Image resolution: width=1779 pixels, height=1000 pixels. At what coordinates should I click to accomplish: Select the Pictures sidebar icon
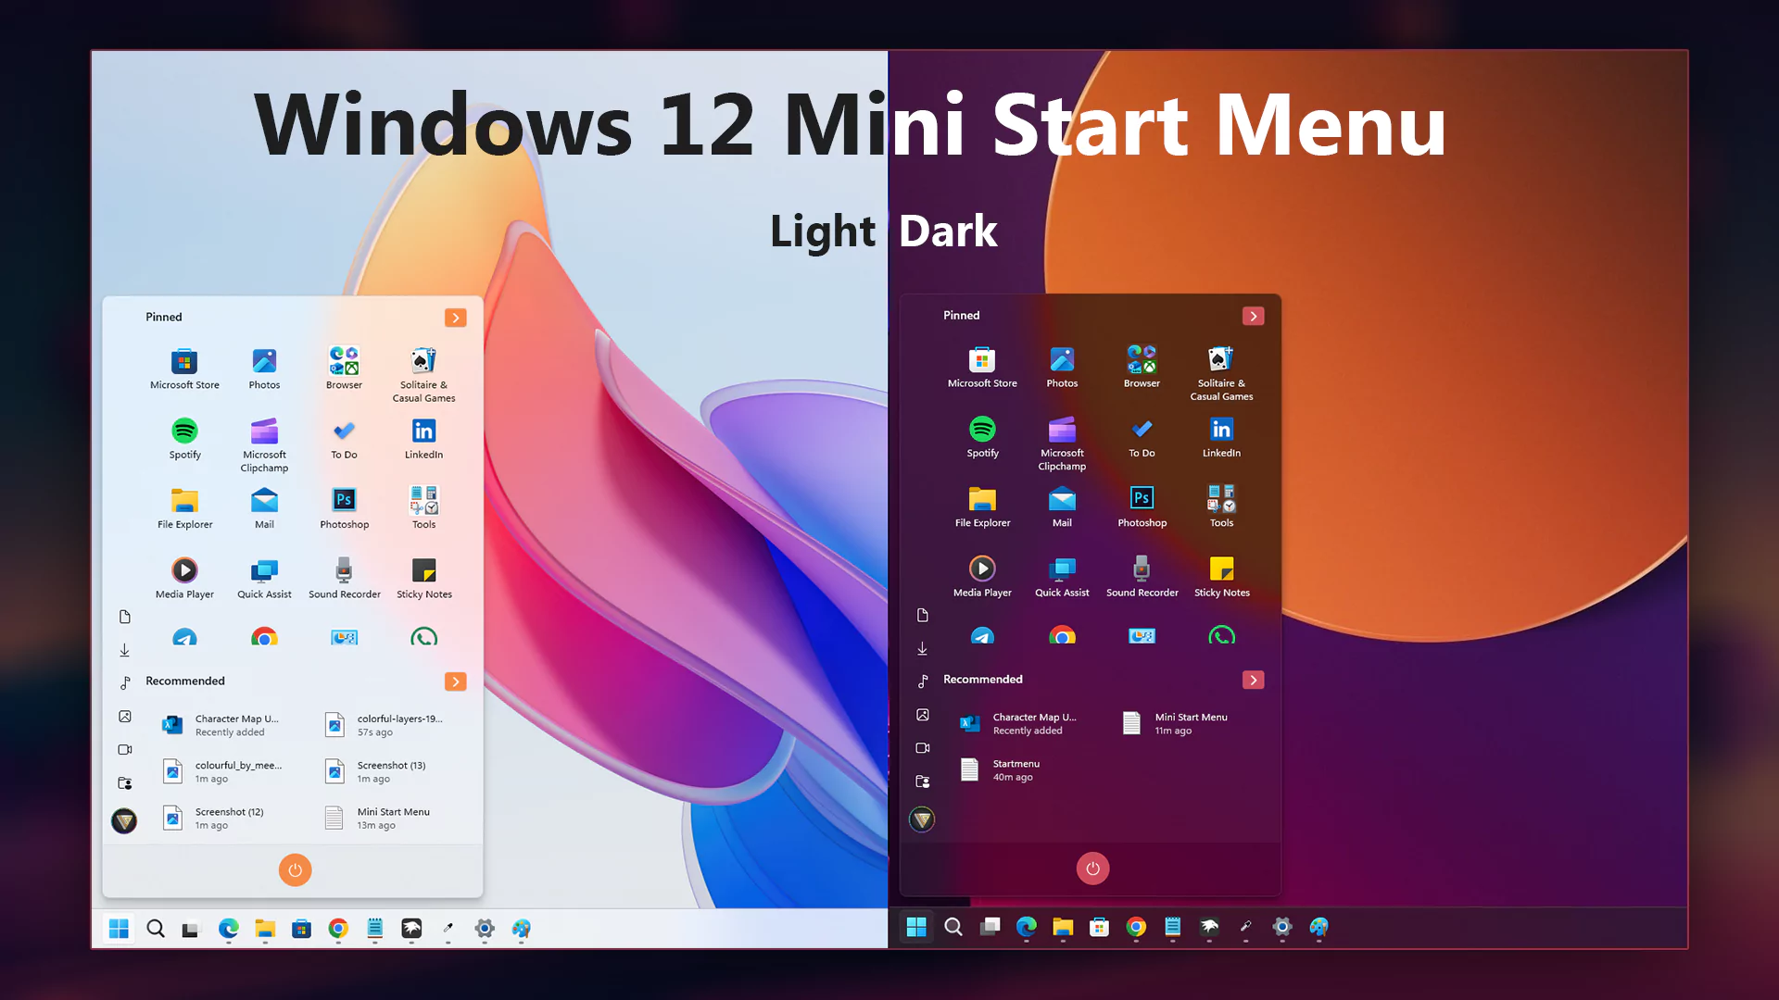click(125, 716)
